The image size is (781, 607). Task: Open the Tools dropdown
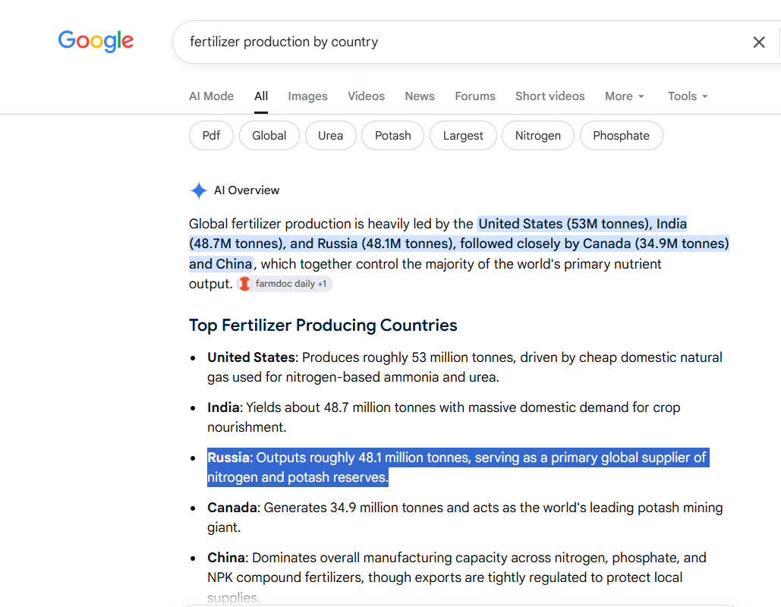coord(688,96)
